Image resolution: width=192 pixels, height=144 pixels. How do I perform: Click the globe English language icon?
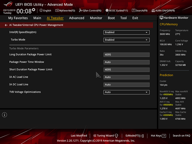point(41,11)
